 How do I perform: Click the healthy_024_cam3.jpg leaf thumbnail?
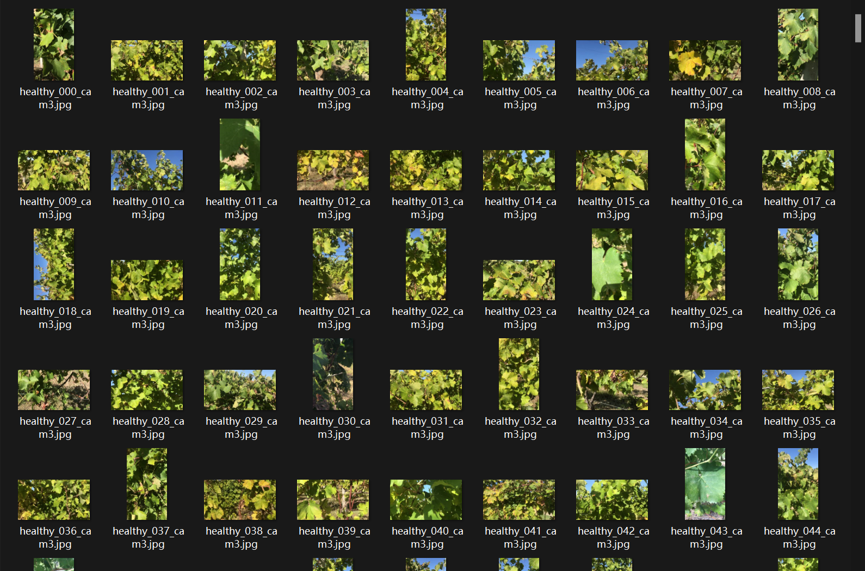pos(612,264)
